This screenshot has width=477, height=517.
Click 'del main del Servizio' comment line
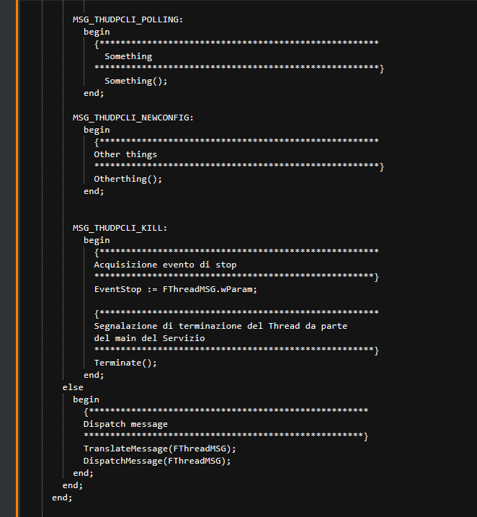click(x=149, y=338)
